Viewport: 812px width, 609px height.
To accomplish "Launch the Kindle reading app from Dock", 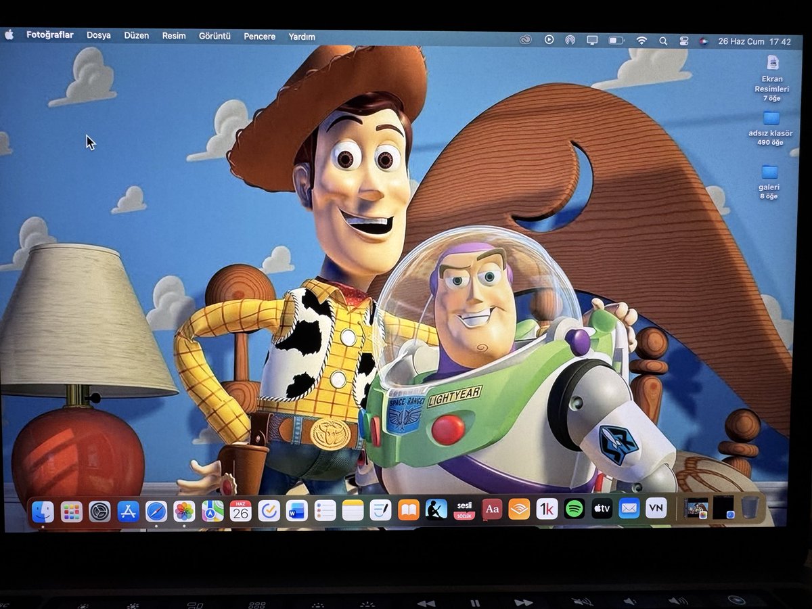I will 436,510.
